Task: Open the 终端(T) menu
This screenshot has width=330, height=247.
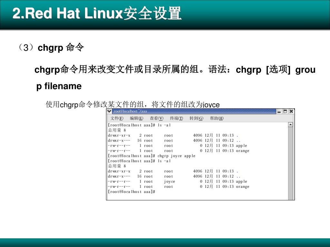Action: (x=176, y=118)
